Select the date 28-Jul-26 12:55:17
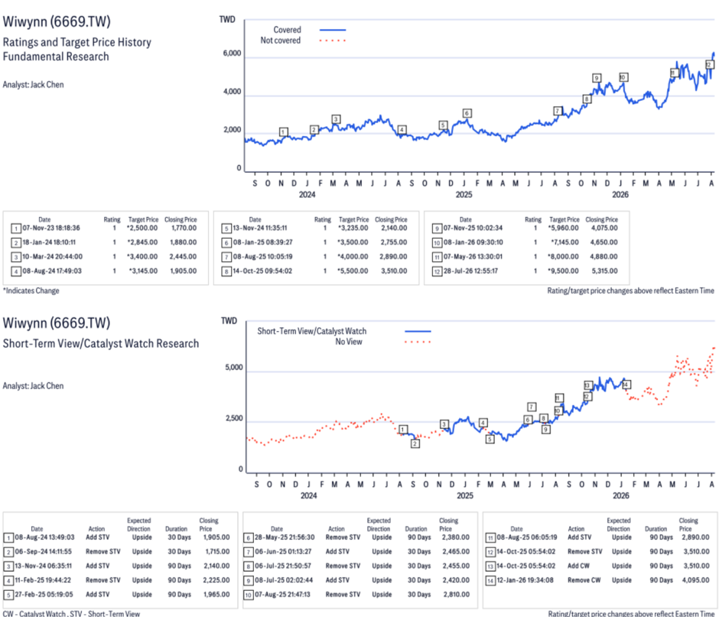Screen dimensions: 719x617 tap(470, 271)
